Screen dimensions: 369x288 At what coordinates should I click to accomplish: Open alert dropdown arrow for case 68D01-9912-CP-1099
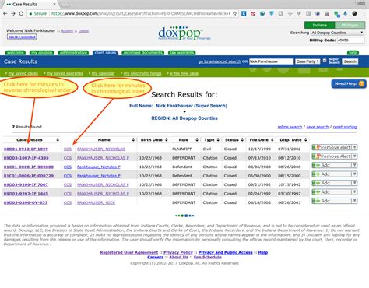pyautogui.click(x=354, y=147)
